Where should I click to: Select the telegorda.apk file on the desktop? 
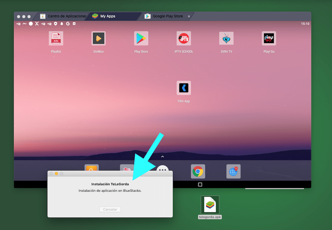click(210, 204)
